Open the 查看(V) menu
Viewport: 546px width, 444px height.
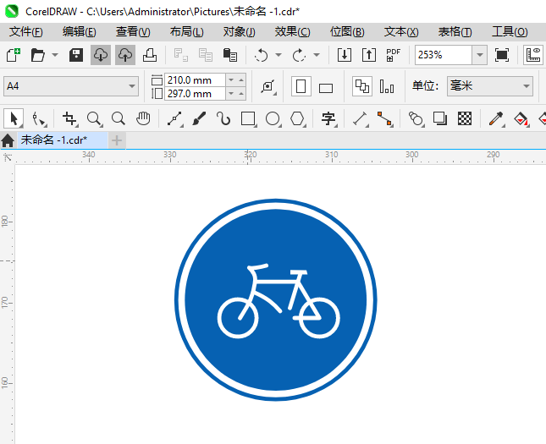[x=133, y=32]
